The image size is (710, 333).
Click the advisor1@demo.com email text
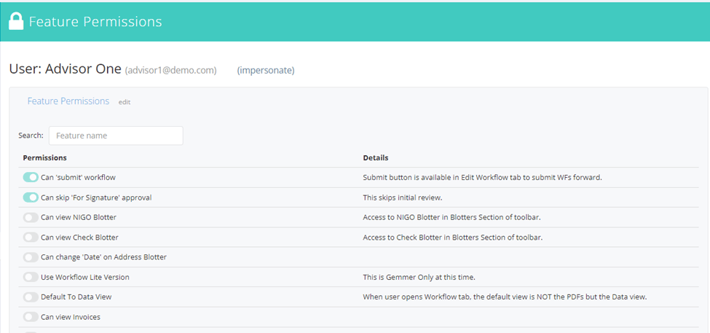pyautogui.click(x=170, y=70)
